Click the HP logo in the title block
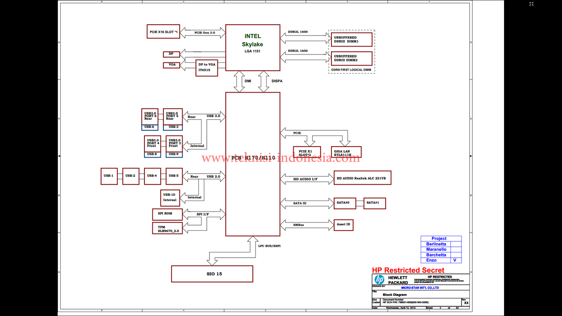The width and height of the screenshot is (562, 316). click(379, 280)
